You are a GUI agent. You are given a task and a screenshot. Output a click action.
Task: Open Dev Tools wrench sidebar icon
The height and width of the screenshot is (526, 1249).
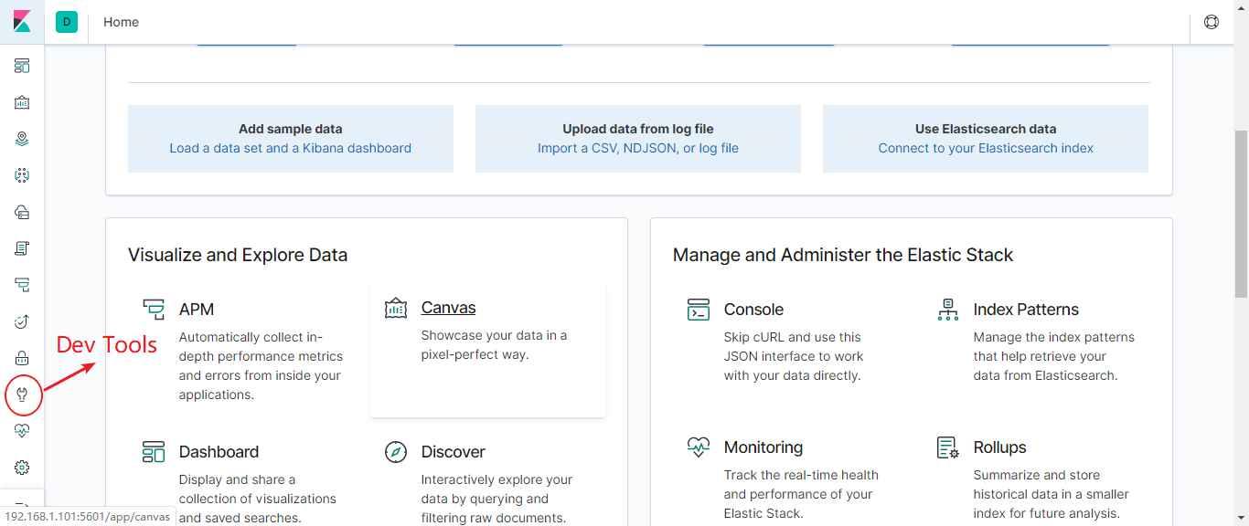pos(22,394)
